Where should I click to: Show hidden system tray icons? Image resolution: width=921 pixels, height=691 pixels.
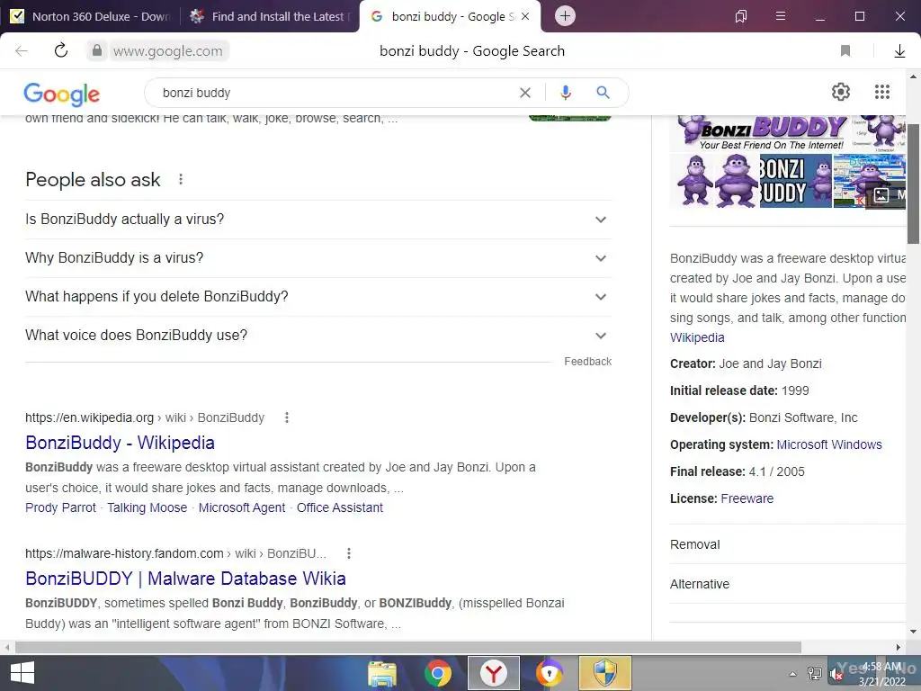click(793, 674)
